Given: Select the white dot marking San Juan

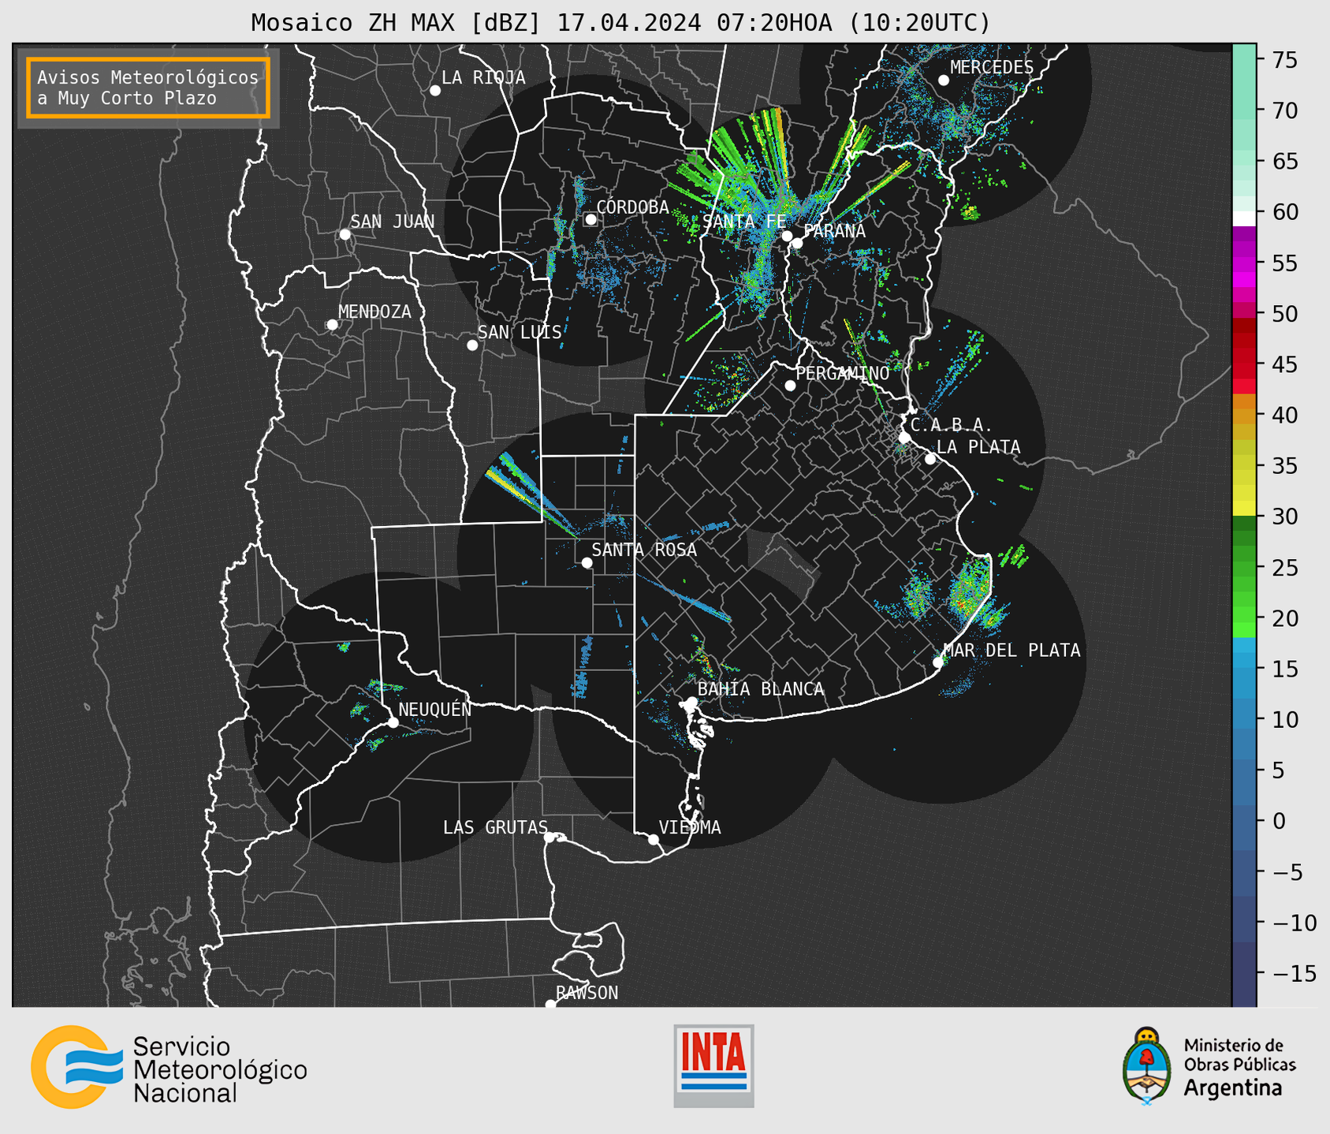Looking at the screenshot, I should [x=345, y=234].
